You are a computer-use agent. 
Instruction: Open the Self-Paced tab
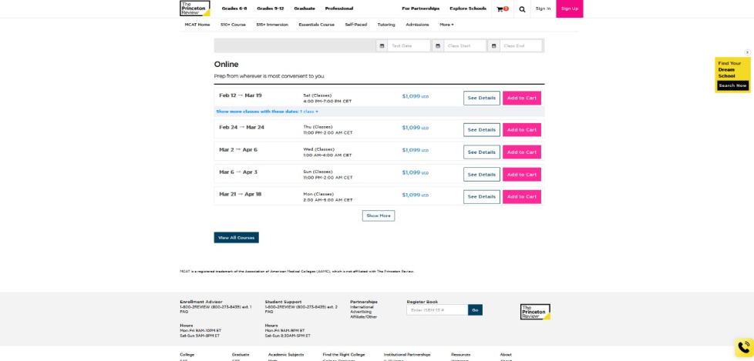tap(356, 25)
